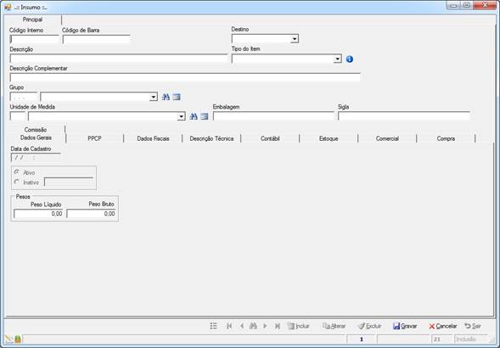Save with the Gravar button
This screenshot has height=348, width=500.
[405, 326]
